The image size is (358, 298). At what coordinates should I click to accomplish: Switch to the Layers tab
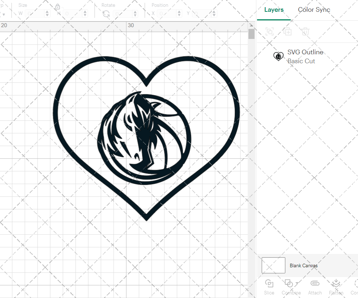pyautogui.click(x=274, y=10)
